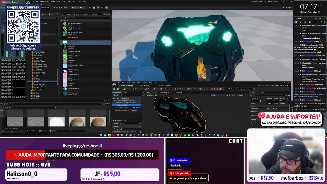
Task: Open File menu in main editor
Action: click(33, 1)
